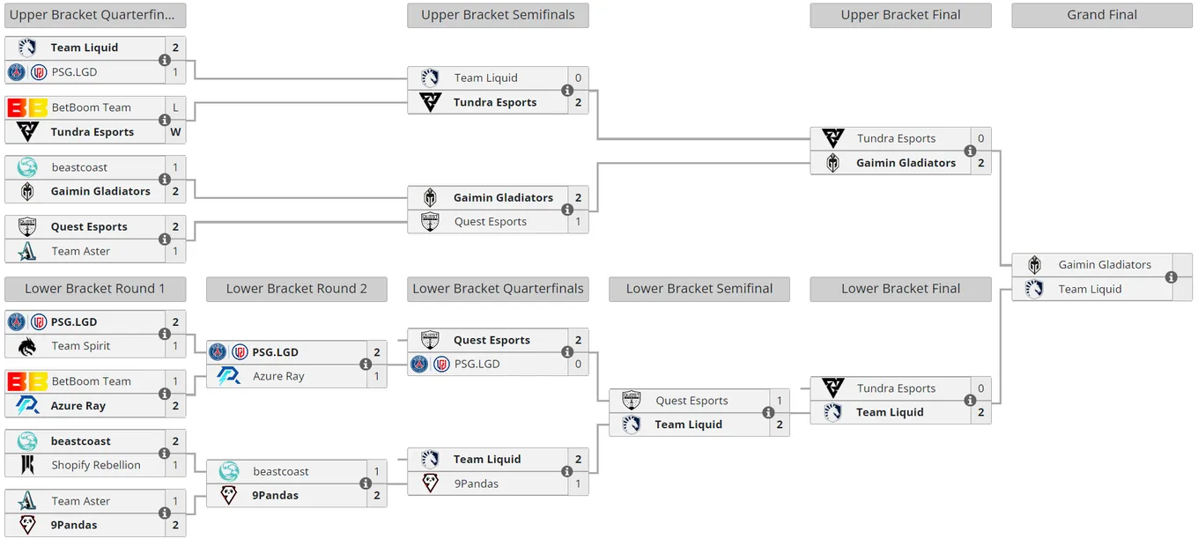Open match info for Upper Bracket Final
The height and width of the screenshot is (546, 1198).
[970, 151]
